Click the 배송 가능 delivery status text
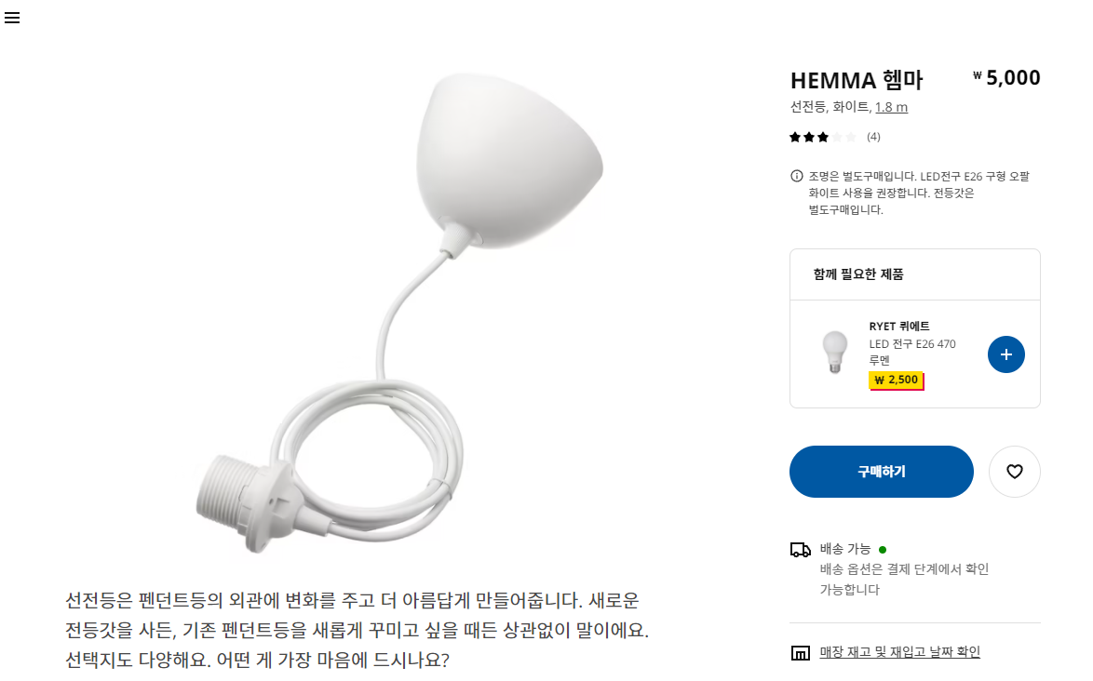Screen dimensions: 1093x681 [844, 550]
